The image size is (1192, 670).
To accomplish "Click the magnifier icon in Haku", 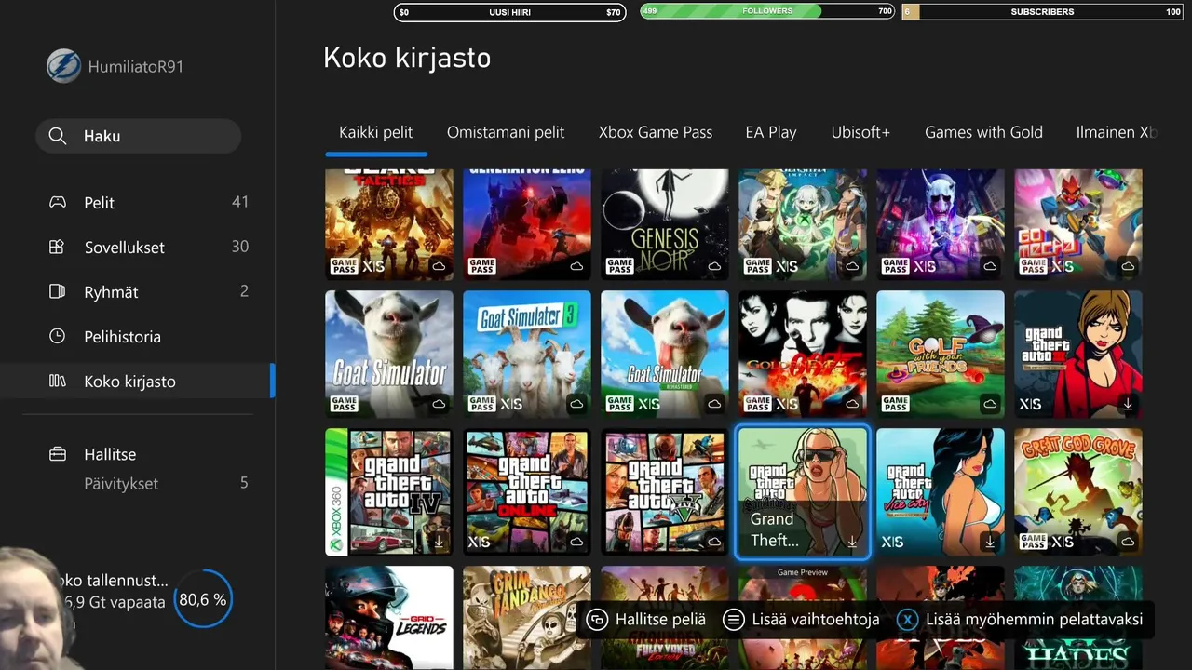I will [58, 136].
